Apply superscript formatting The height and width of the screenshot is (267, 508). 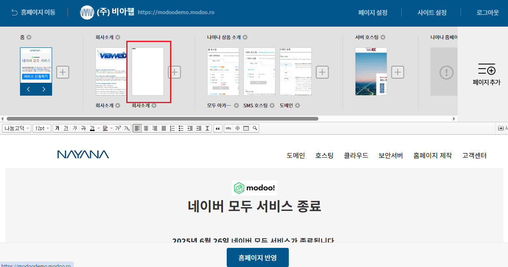click(x=118, y=128)
